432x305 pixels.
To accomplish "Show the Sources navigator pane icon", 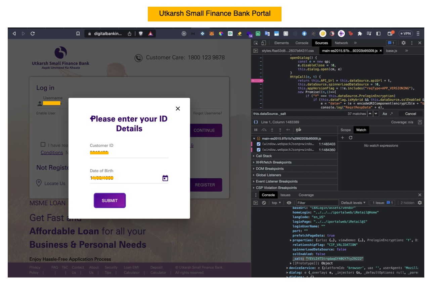I will click(x=256, y=51).
